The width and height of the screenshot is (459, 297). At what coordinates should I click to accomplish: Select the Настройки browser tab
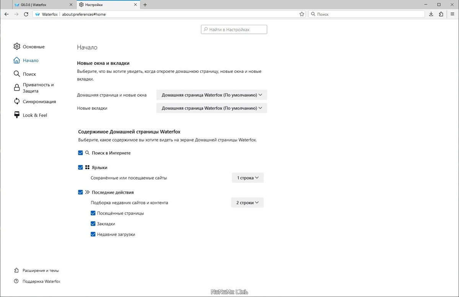pos(107,5)
